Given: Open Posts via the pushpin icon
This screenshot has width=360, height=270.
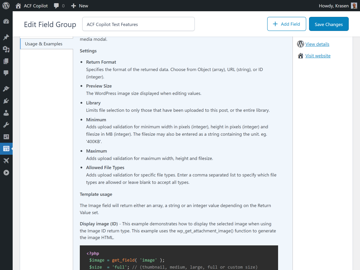Looking at the screenshot, I should 6,37.
